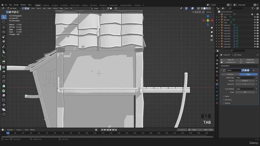Click the Bevel Amount value slider

click(245, 81)
